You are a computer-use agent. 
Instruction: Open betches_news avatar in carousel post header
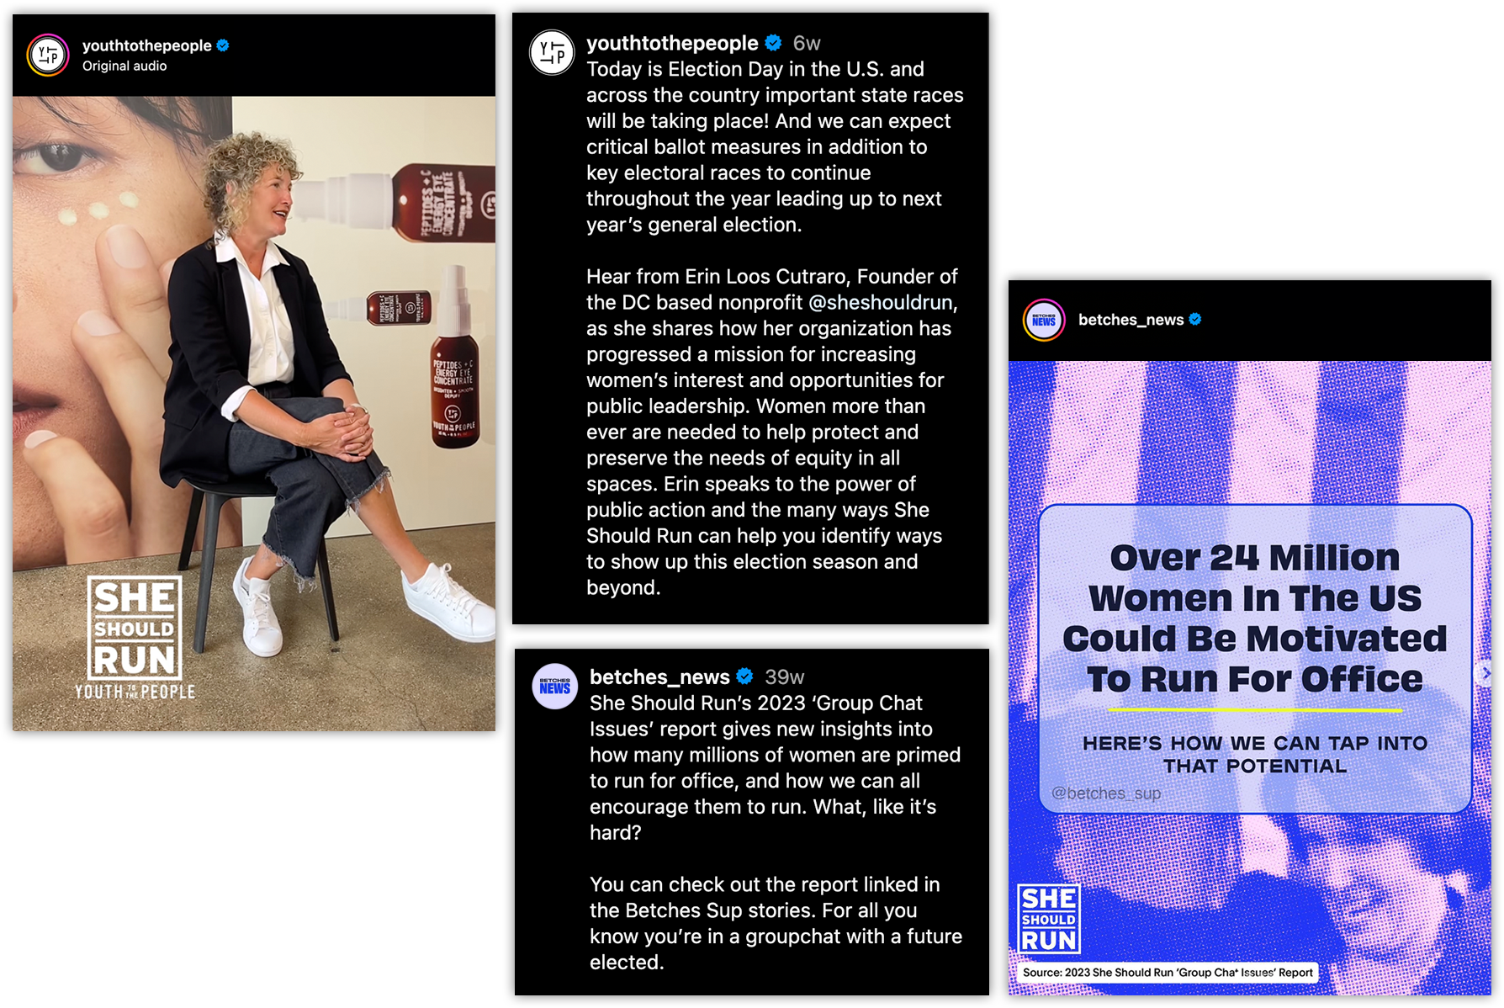(x=1044, y=320)
